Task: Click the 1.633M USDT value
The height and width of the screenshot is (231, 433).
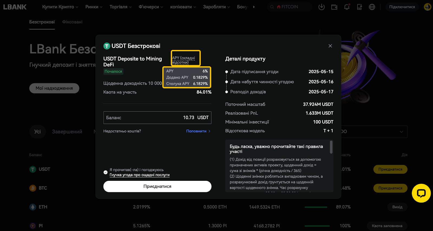Action: point(319,113)
